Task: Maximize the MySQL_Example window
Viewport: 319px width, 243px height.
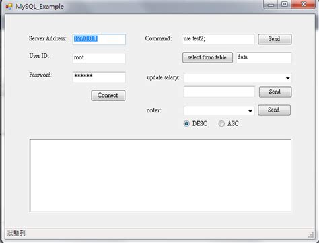Action: (x=285, y=5)
